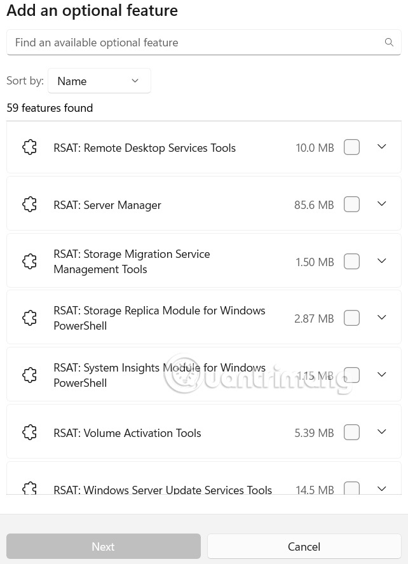Click the puzzle icon for Windows Server Update Services Tools
The height and width of the screenshot is (564, 408).
click(29, 489)
